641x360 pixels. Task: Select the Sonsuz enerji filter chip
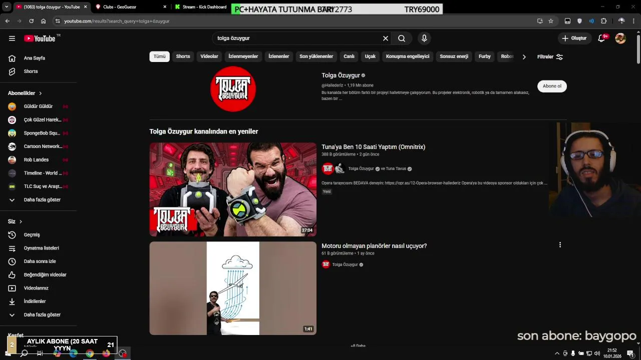[454, 56]
